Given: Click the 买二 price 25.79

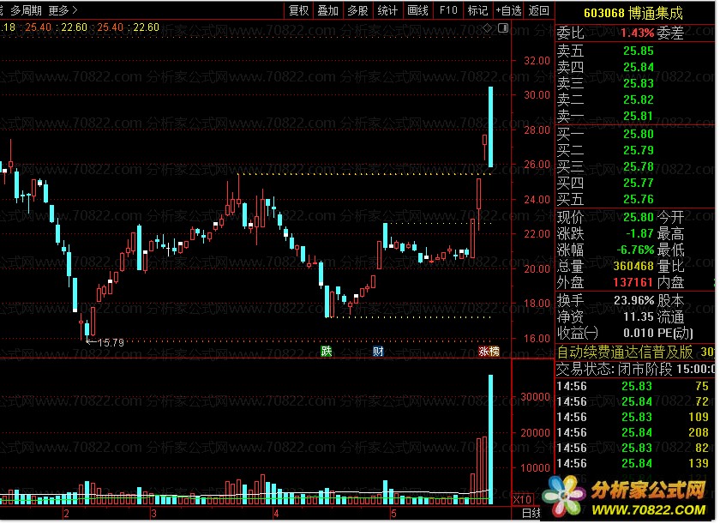Looking at the screenshot, I should (639, 151).
